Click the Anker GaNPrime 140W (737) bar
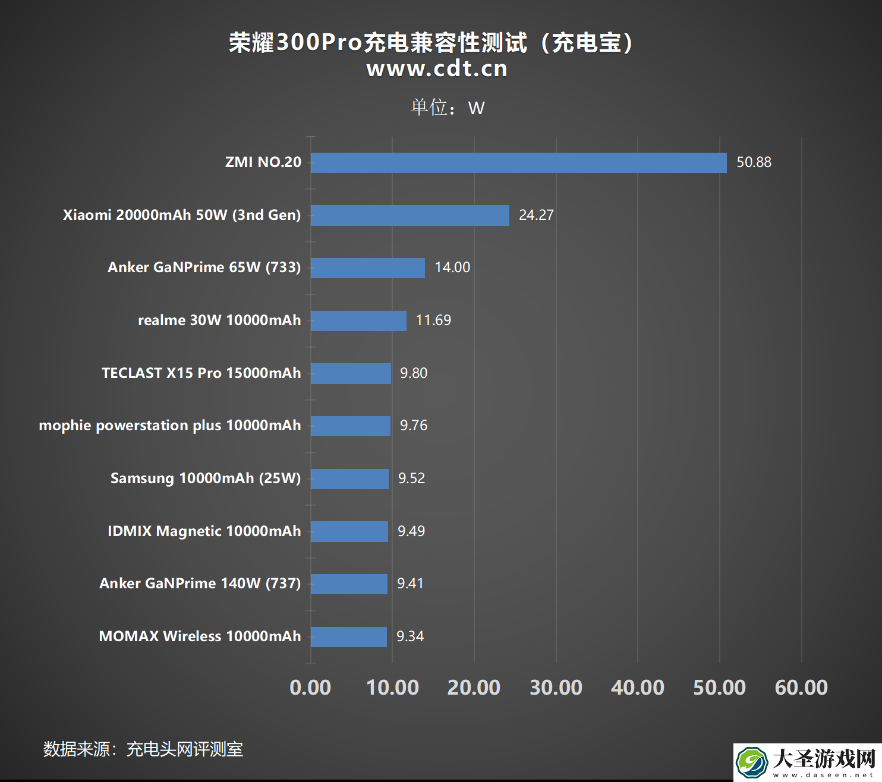The height and width of the screenshot is (782, 882). (349, 584)
